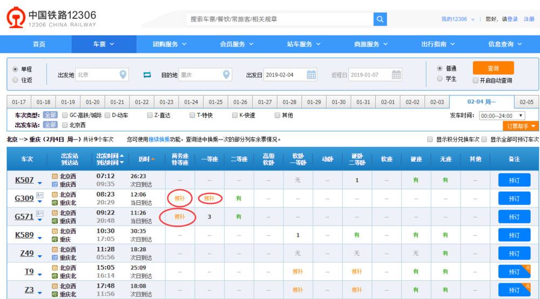The image size is (540, 299).
Task: Expand K507 train stop details arrow
Action: pyautogui.click(x=39, y=183)
